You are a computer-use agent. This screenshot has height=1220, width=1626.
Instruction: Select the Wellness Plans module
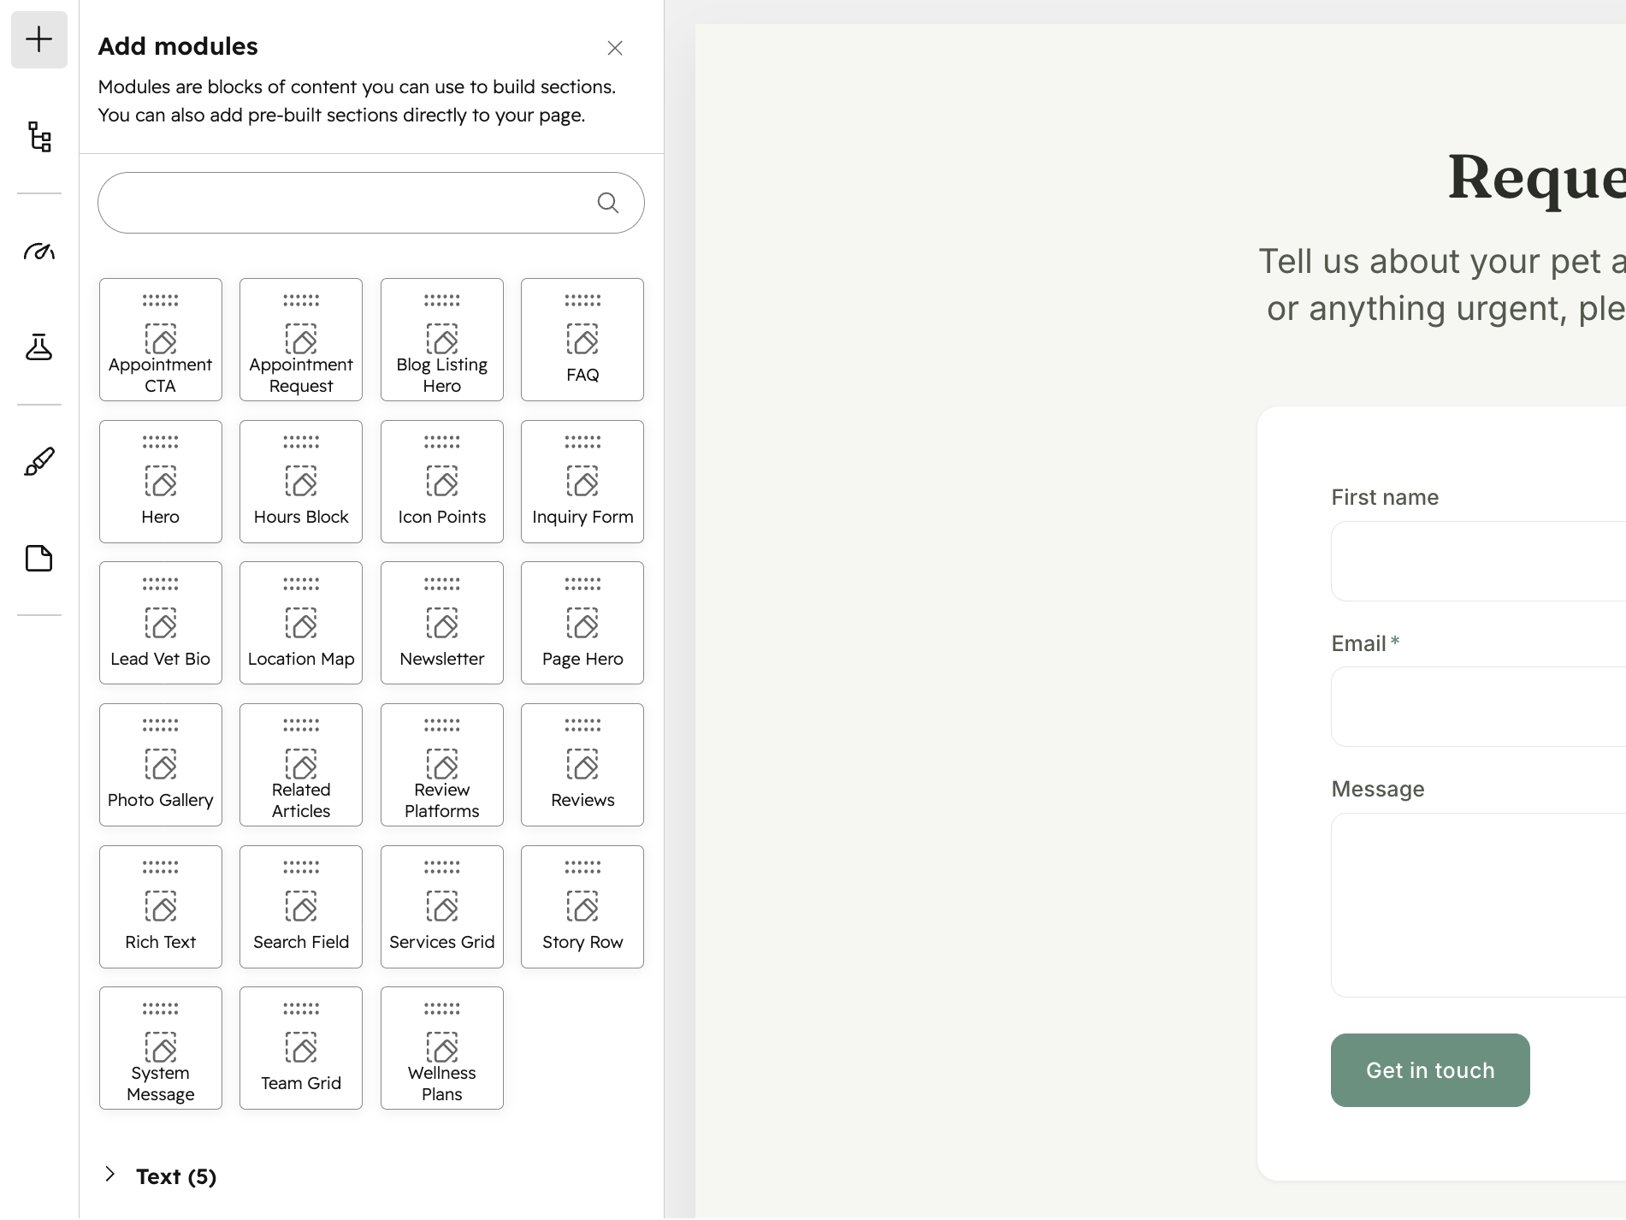pos(442,1048)
